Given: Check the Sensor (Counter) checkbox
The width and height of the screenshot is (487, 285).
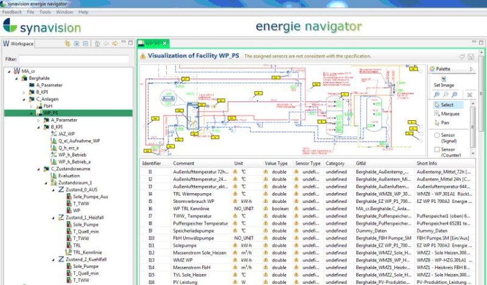Looking at the screenshot, I should (436, 149).
